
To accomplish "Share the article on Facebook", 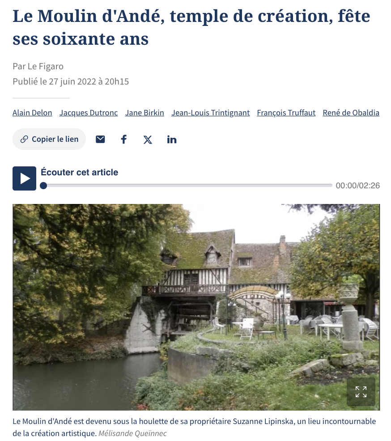I will (x=124, y=139).
